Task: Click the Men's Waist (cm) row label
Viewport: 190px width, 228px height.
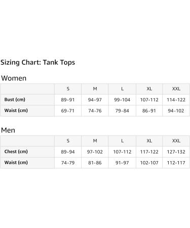Action: click(x=16, y=163)
